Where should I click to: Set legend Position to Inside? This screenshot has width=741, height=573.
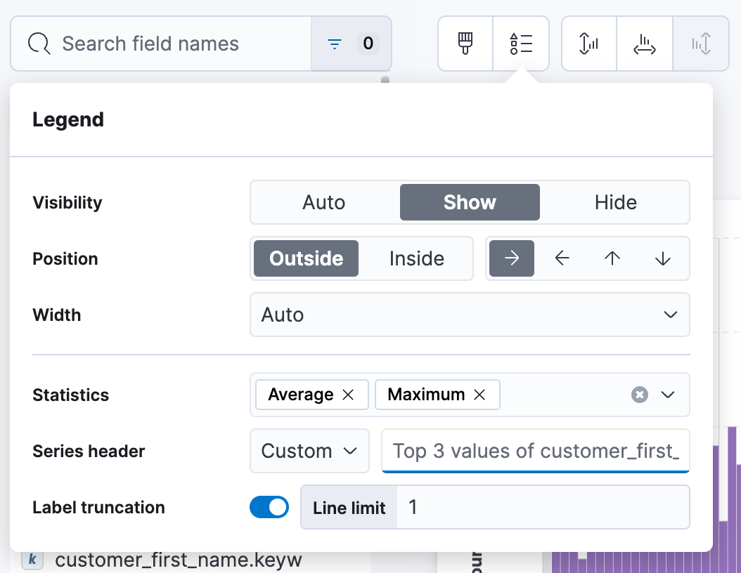pos(416,258)
